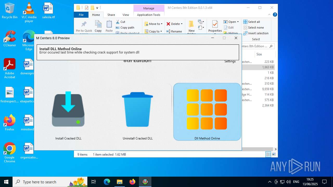Launch CCleaner desktop shortcut
Screen dimensions: 333x187
tap(10, 39)
